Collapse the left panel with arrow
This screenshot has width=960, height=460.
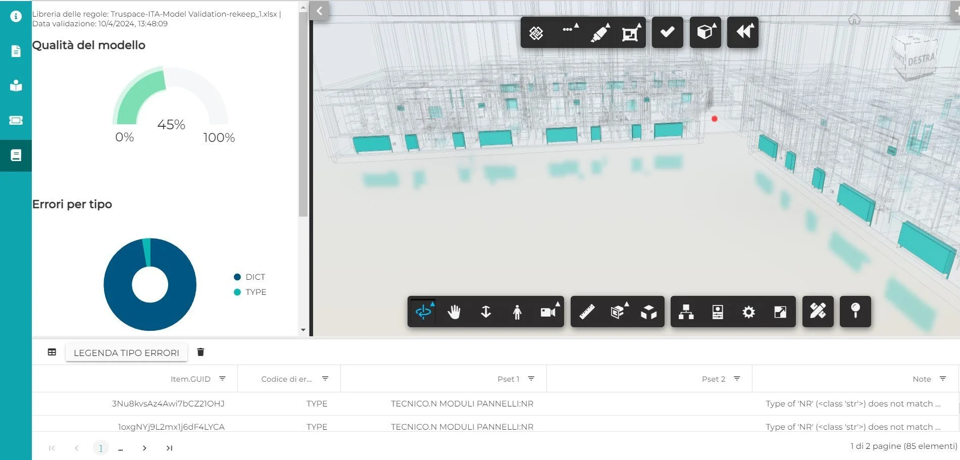tap(319, 11)
